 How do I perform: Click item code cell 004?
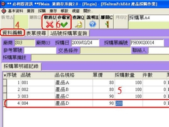(38, 103)
